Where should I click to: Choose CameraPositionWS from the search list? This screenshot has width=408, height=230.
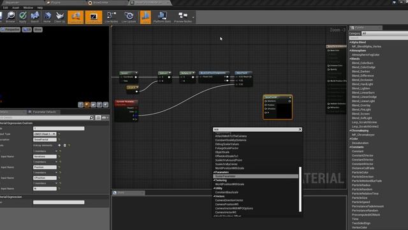pyautogui.click(x=227, y=204)
